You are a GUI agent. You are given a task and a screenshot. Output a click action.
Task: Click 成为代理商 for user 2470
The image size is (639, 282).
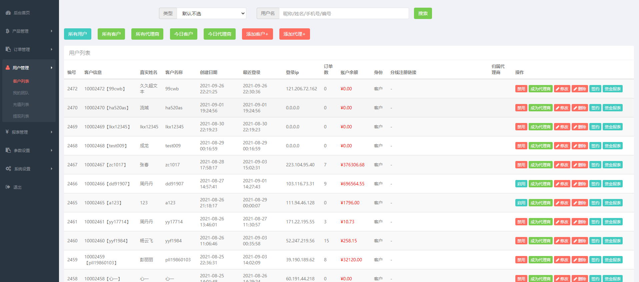(x=541, y=108)
